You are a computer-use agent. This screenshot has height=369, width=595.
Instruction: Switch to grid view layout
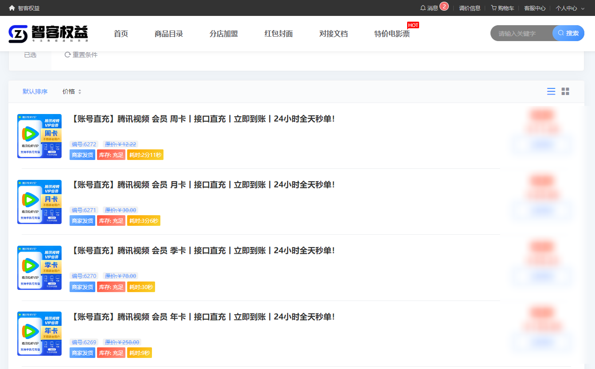(565, 91)
